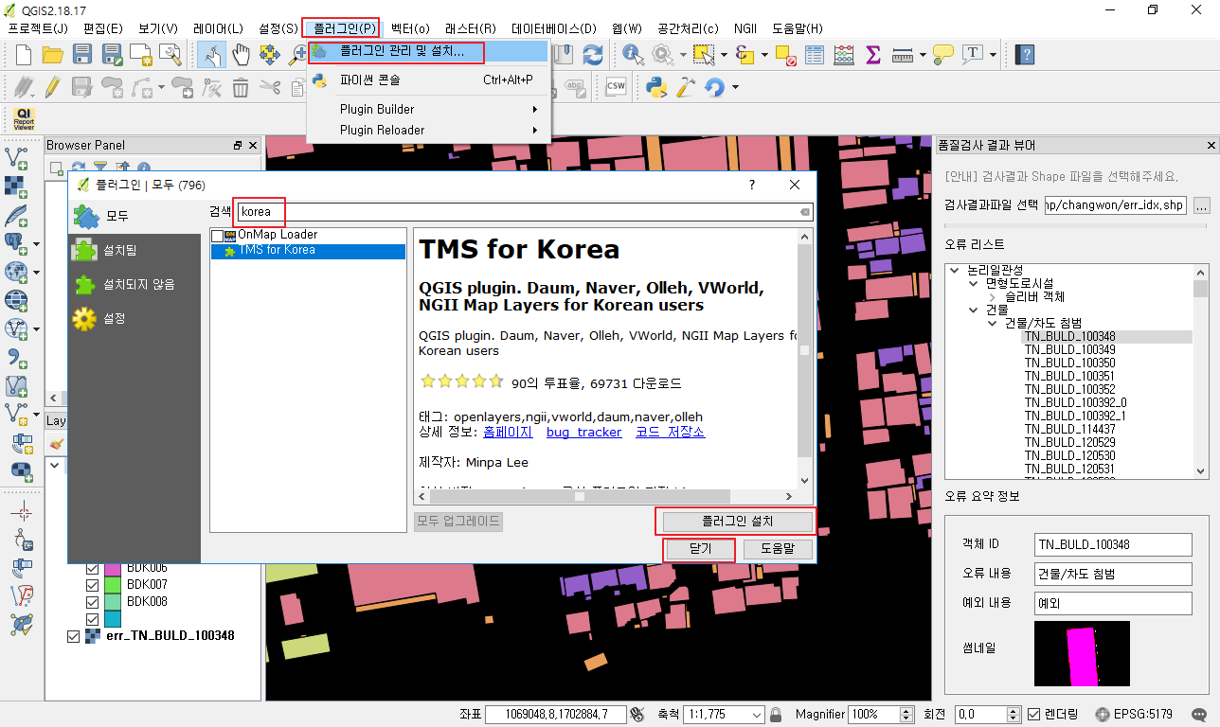
Task: Check the OnMap Loader plugin checkbox
Action: coord(218,234)
